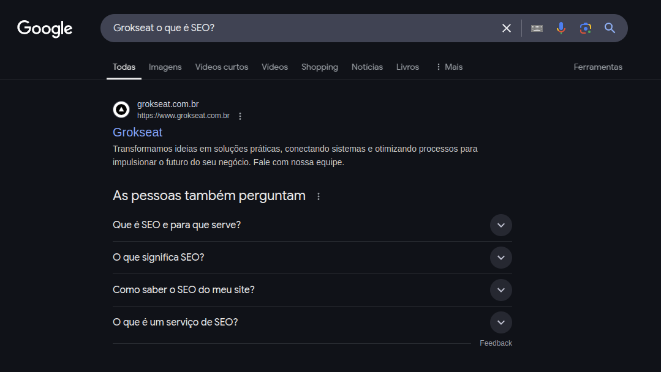661x372 pixels.
Task: Expand the question Que é SEO e para que serve?
Action: pos(500,225)
